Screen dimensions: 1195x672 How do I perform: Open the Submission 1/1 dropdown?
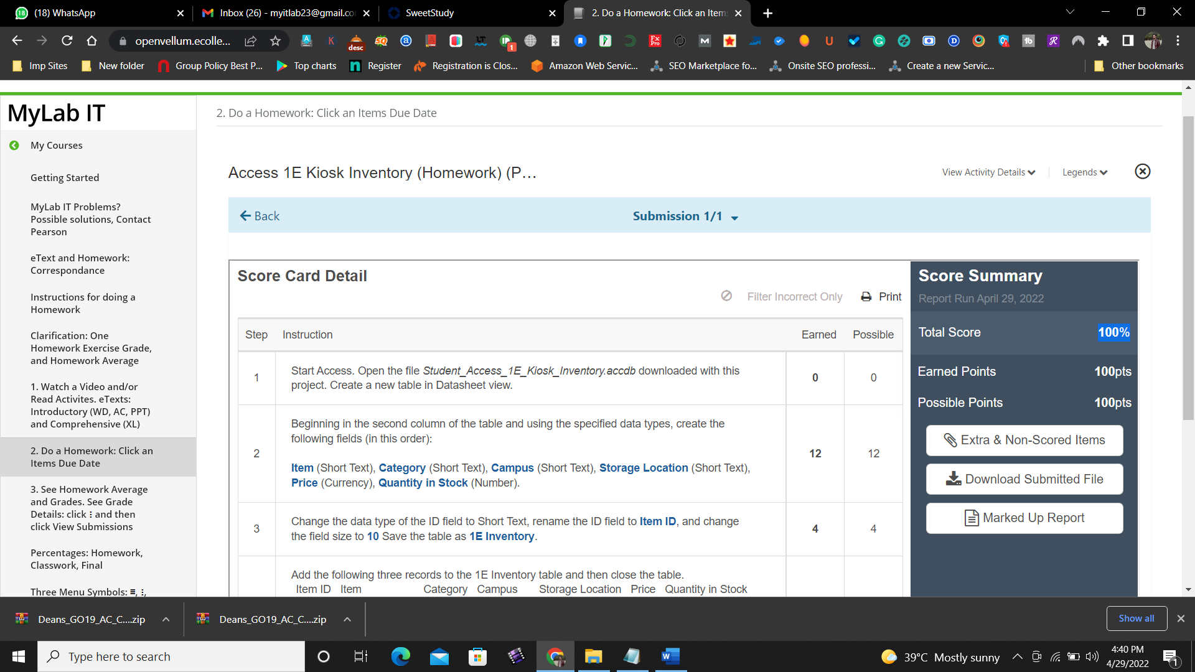tap(685, 216)
